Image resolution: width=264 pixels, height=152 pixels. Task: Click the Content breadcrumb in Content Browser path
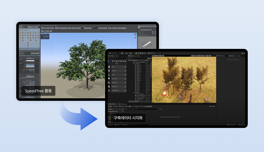tap(136, 106)
